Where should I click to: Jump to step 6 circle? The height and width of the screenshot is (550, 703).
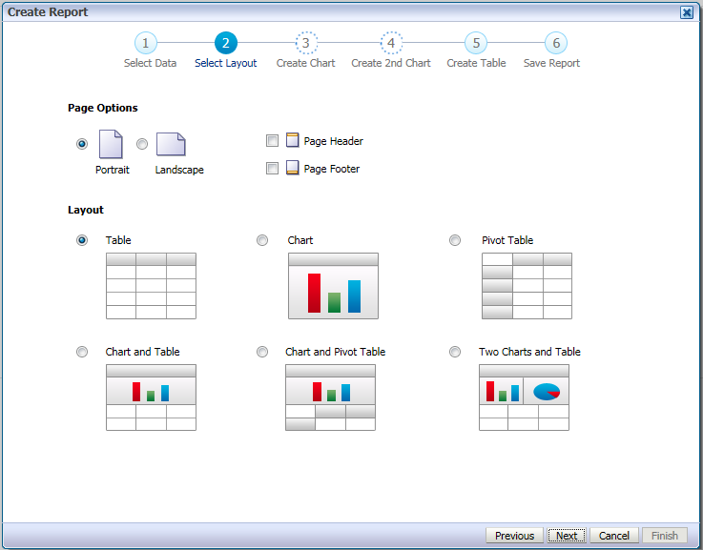pos(556,43)
